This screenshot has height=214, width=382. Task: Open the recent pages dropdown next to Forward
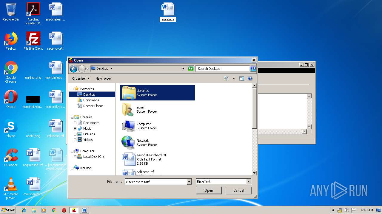87,69
